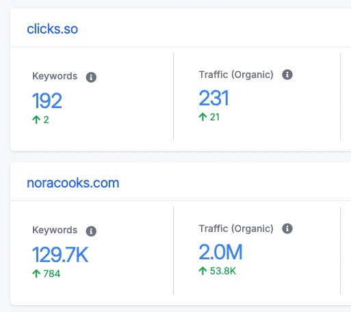The height and width of the screenshot is (312, 351).
Task: Open the clicks.so domain link
Action: tap(53, 29)
